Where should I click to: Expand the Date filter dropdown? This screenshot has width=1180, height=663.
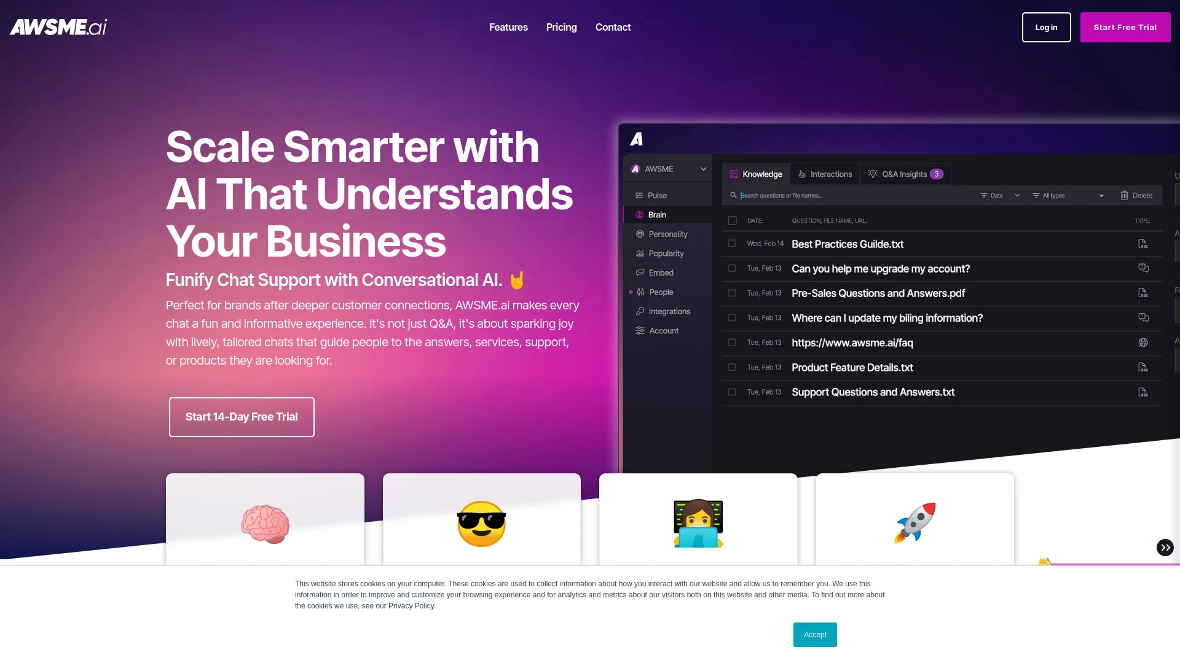click(x=1000, y=195)
